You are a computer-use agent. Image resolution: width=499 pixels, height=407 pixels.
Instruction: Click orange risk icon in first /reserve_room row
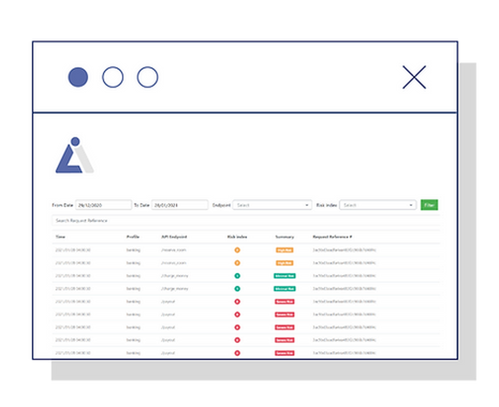(237, 250)
